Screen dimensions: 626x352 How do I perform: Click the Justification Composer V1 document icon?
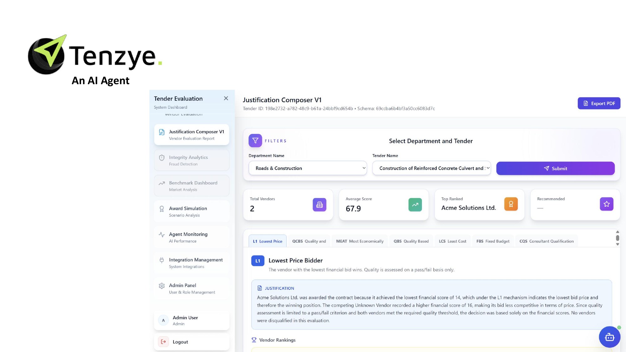point(162,132)
